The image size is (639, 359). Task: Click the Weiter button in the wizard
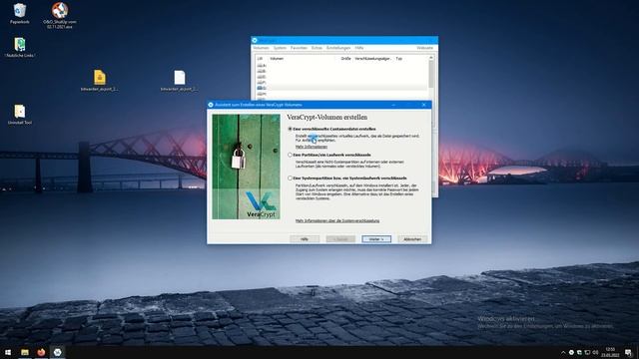pyautogui.click(x=376, y=239)
